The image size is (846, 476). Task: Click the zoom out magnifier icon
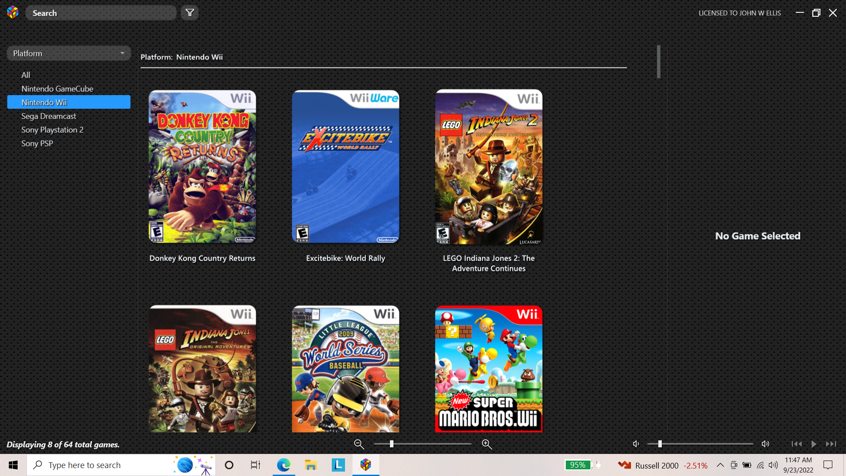[359, 444]
